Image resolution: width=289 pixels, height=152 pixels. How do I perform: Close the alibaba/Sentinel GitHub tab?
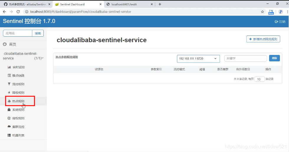tap(49, 4)
